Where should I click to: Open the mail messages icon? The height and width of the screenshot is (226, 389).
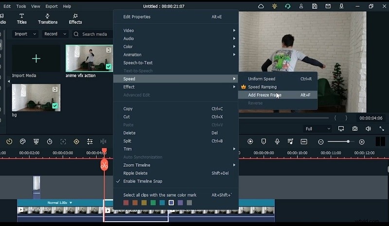(328, 6)
